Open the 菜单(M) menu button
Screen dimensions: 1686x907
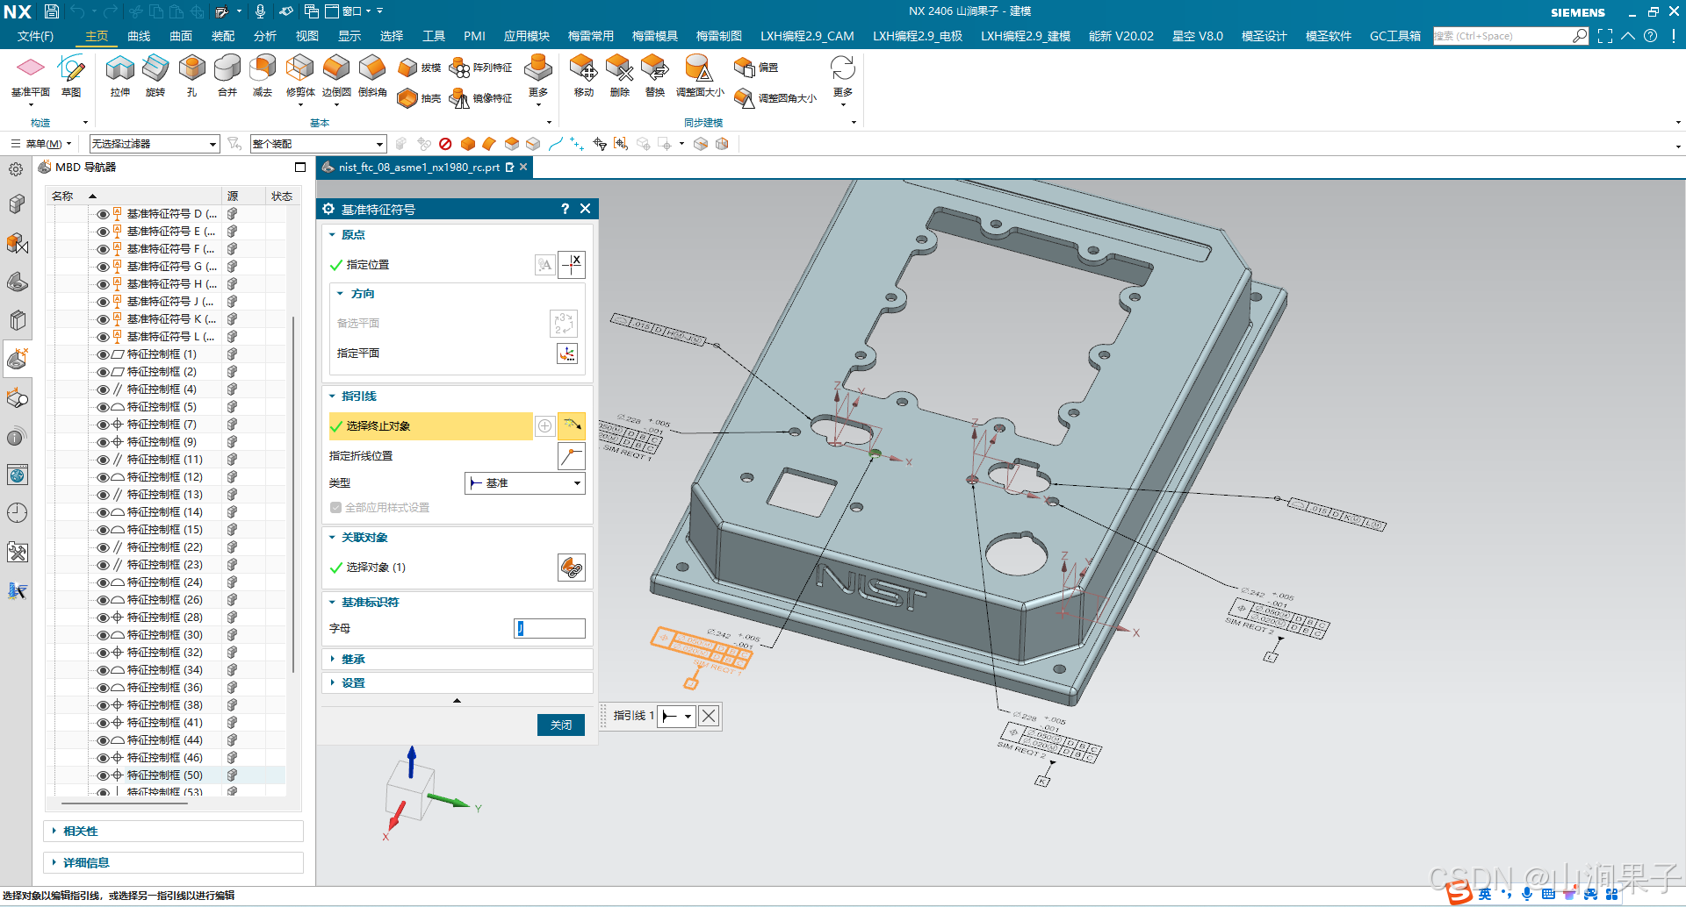coord(41,144)
